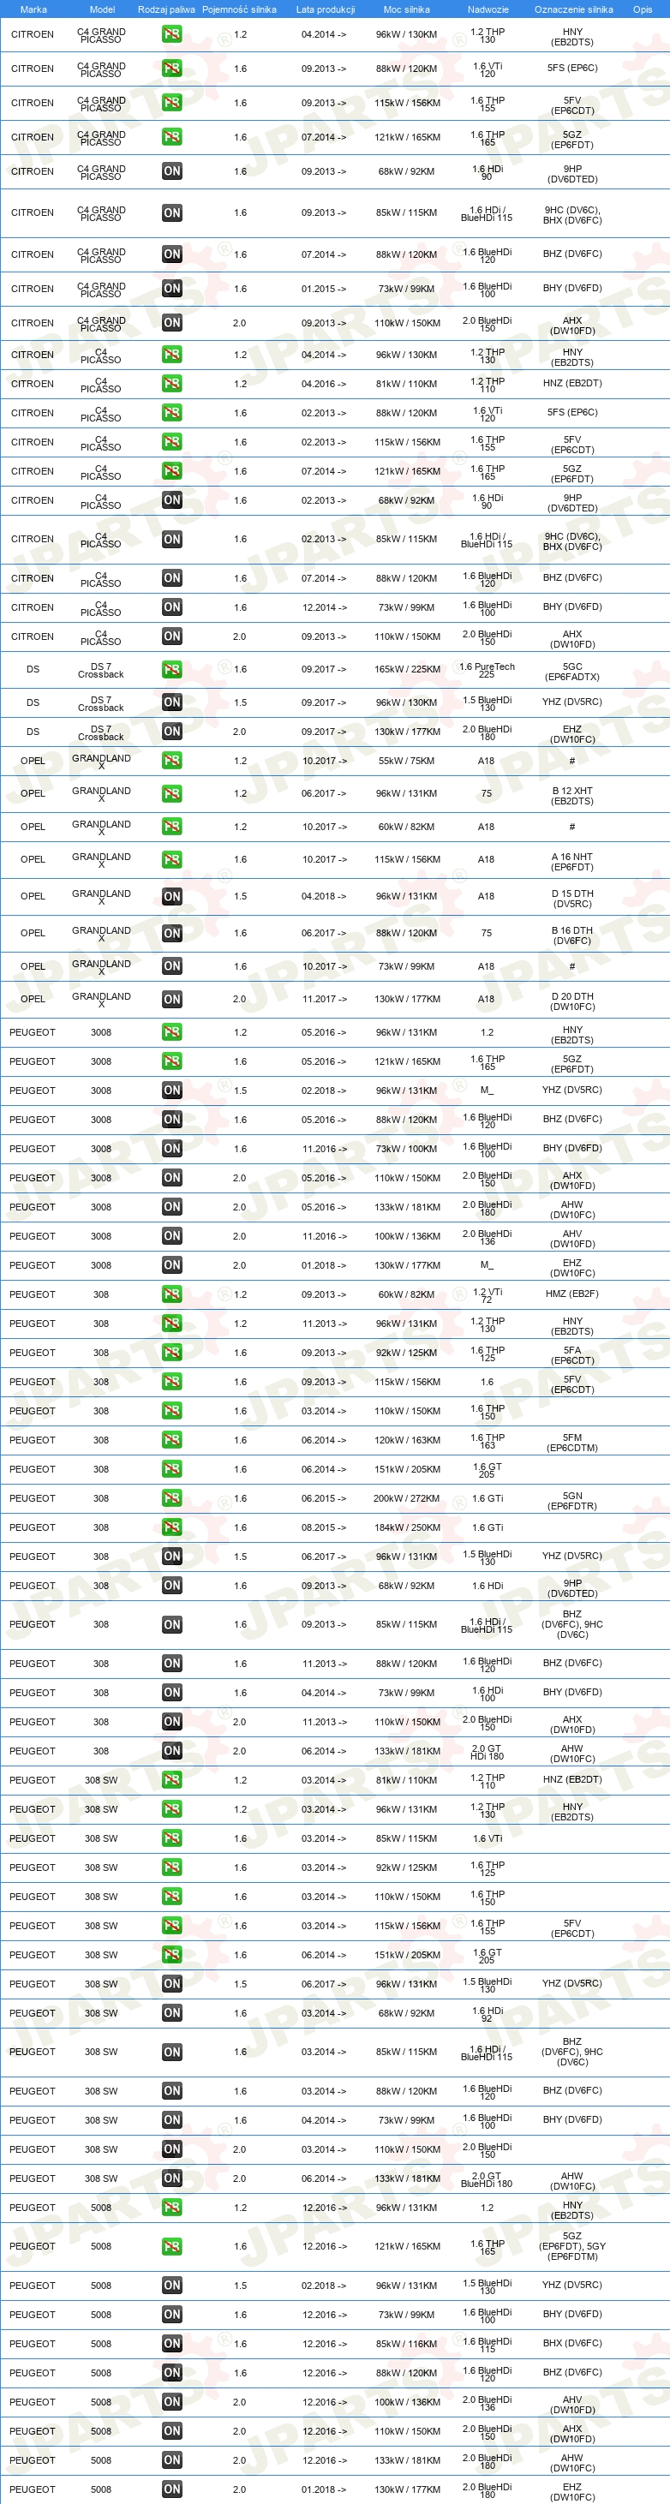
Task: Select the '5GN (EP6FDTR)' engine code cell
Action: pyautogui.click(x=573, y=1501)
